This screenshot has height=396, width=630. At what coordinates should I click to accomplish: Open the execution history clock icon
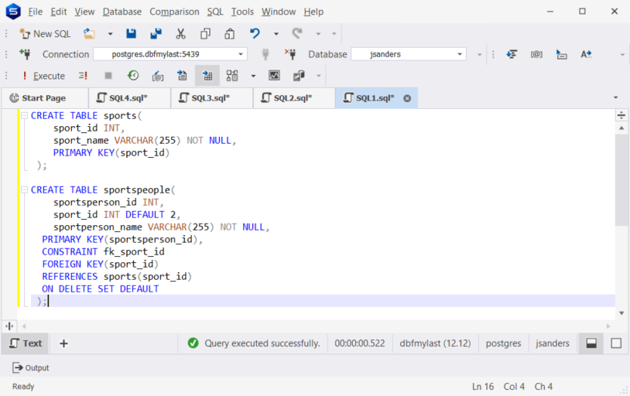coord(133,76)
